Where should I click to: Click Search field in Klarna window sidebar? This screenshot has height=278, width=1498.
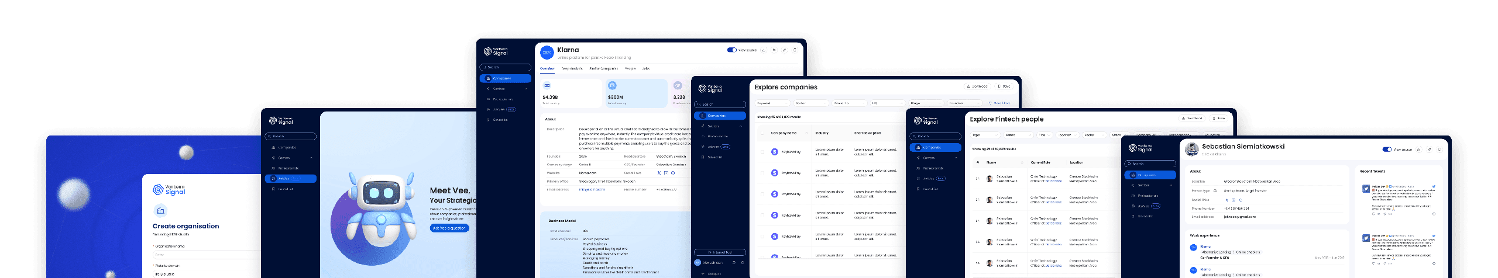coord(506,67)
